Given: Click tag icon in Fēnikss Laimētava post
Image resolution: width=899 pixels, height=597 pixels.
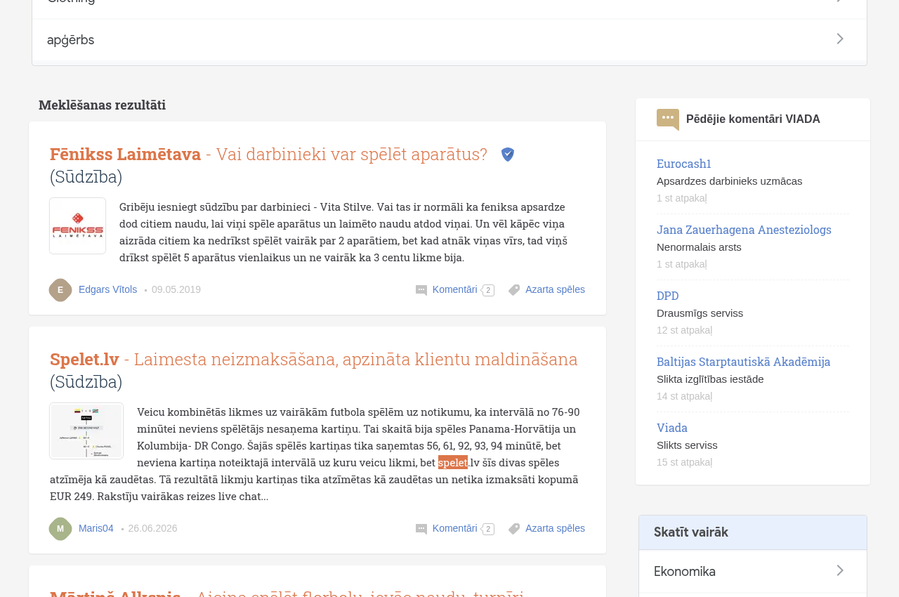Looking at the screenshot, I should [514, 290].
